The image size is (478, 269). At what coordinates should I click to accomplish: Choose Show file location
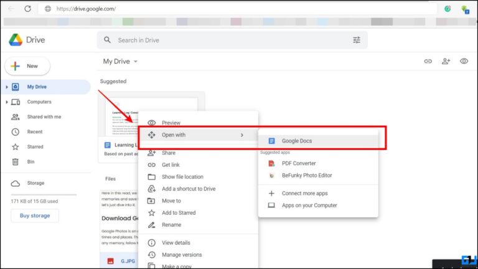click(x=198, y=177)
